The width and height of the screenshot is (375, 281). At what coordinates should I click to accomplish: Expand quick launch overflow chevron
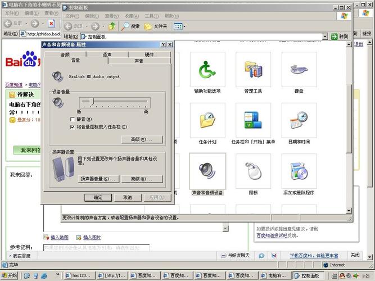[57, 274]
